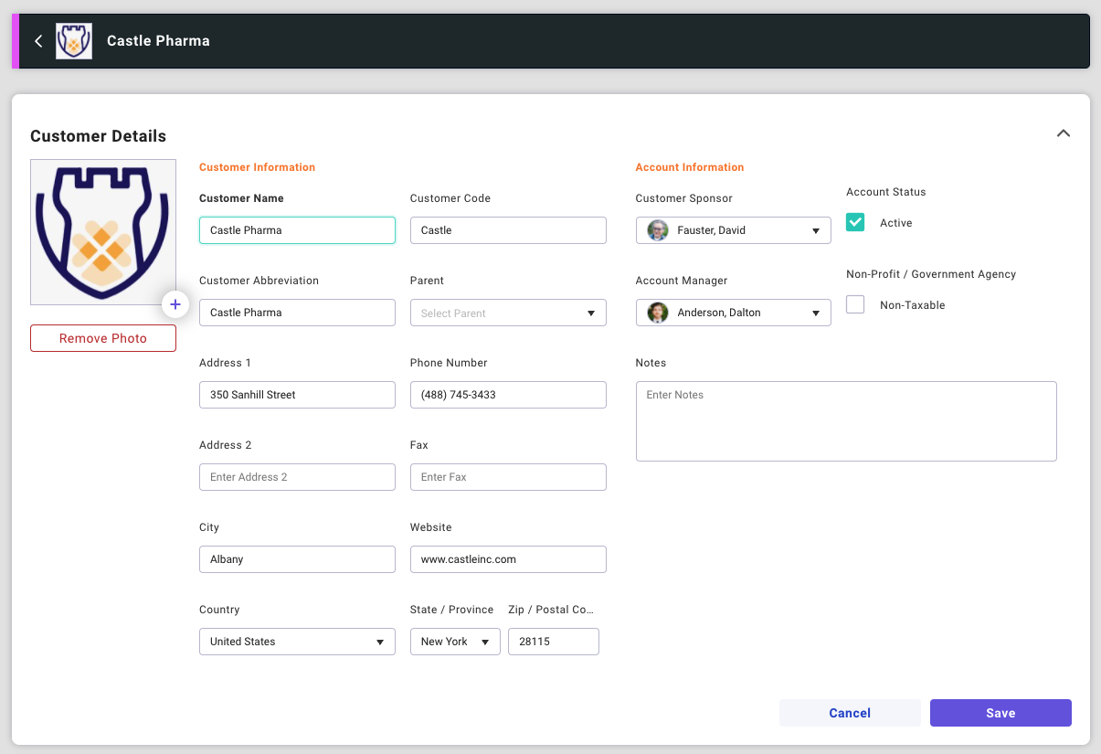Enable the Non-Taxable checkbox
Screen dimensions: 1101x754
click(855, 304)
